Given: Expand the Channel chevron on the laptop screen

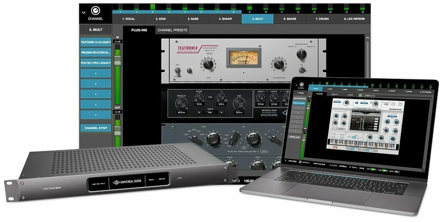Looking at the screenshot, I should pos(296,85).
